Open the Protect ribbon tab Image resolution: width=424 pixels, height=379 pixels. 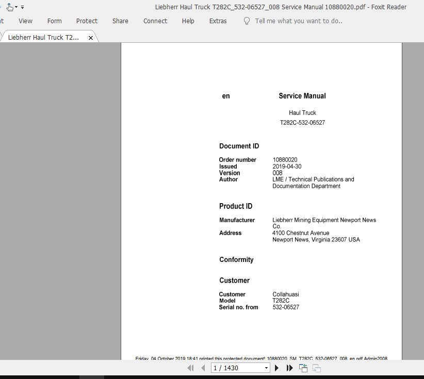pos(87,21)
